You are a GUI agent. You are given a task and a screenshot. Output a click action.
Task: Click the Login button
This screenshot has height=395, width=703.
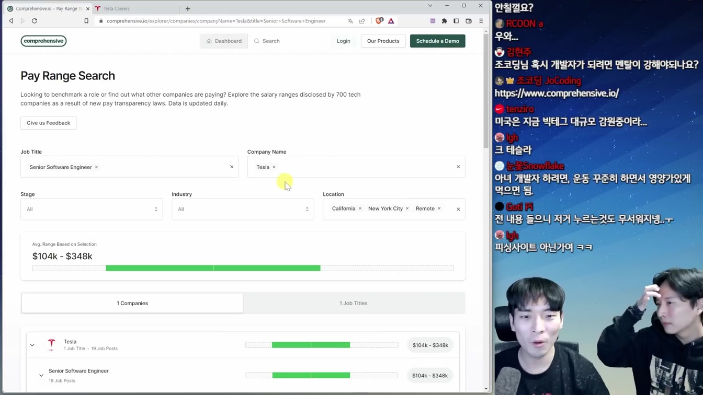[x=344, y=41]
